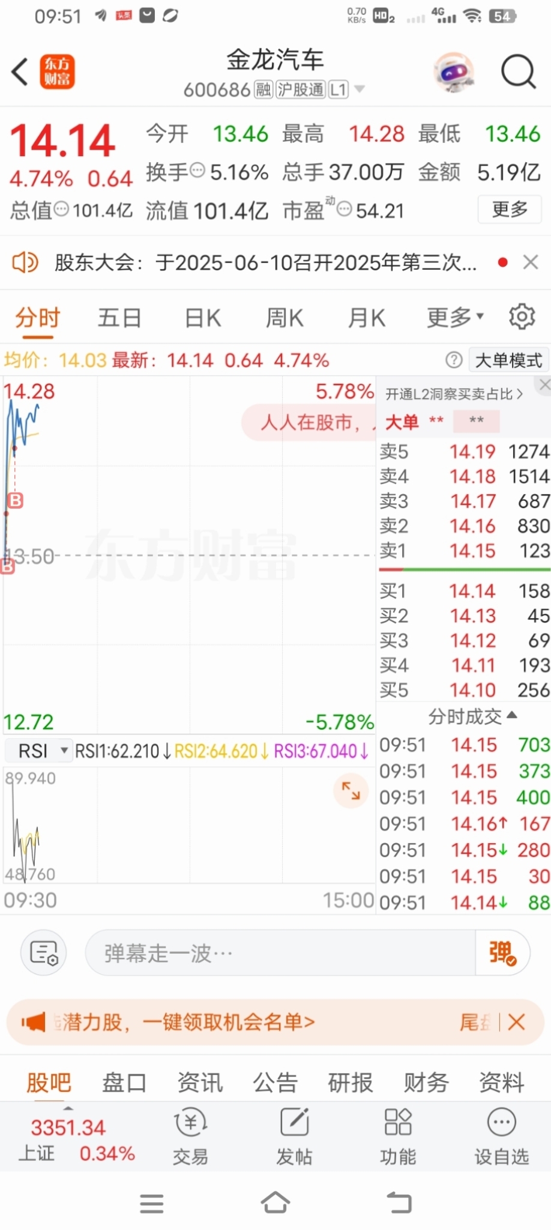This screenshot has width=551, height=1230.
Task: Open the search magnifier icon
Action: pos(518,72)
